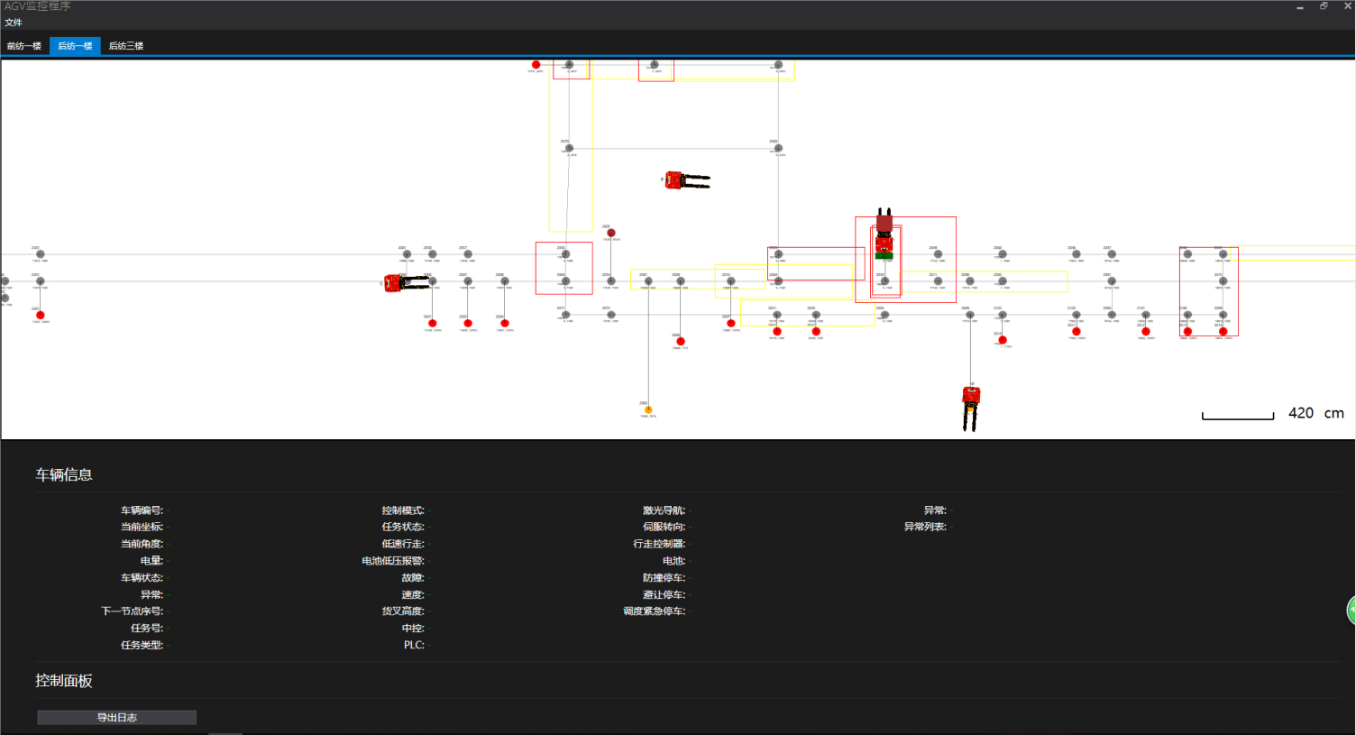Switch to the 后纺三楼 tab
This screenshot has height=735, width=1356.
point(126,46)
